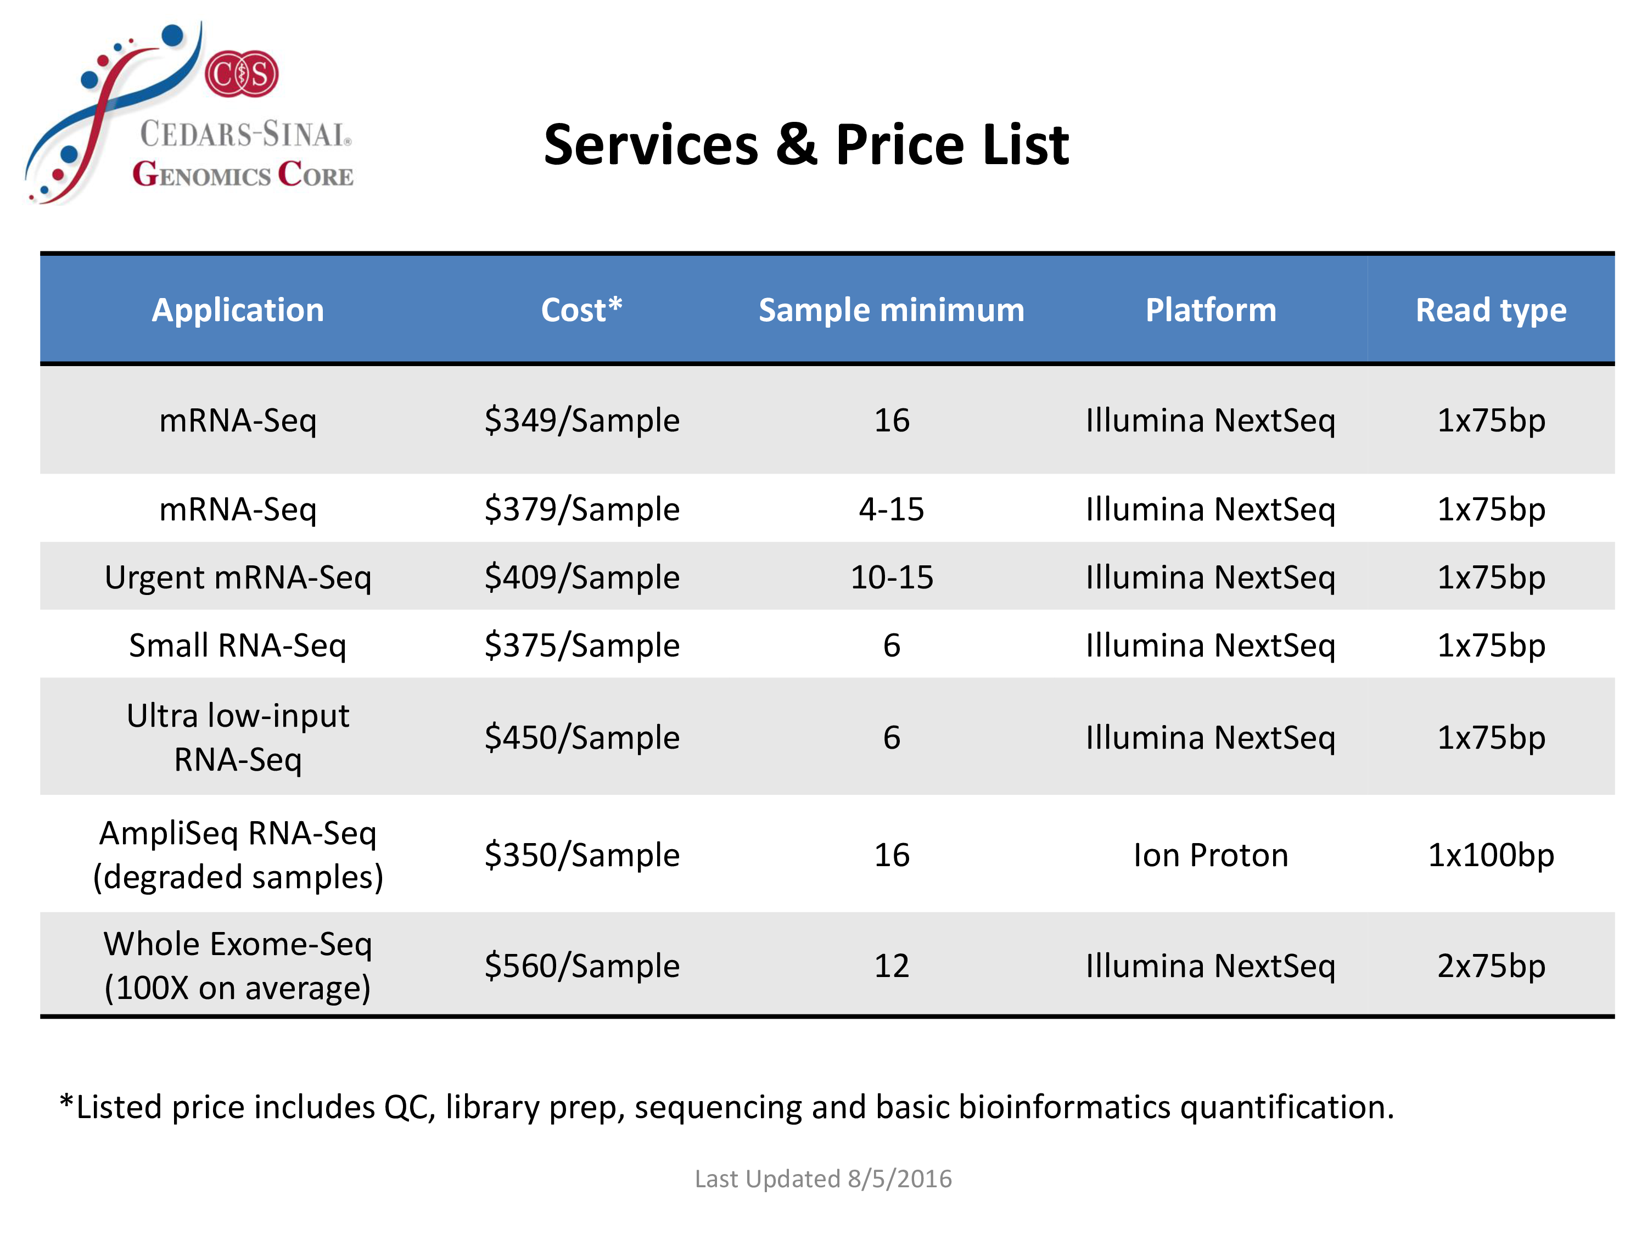The image size is (1647, 1235).
Task: Click the Ion Proton platform cell
Action: pos(1211,855)
